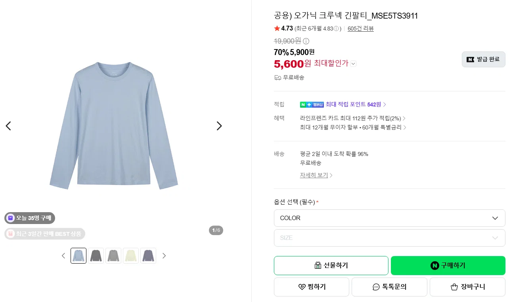Add item to 장바구니 cart
The height and width of the screenshot is (302, 511).
coord(467,287)
